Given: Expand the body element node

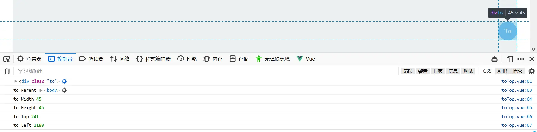Looking at the screenshot, I should coord(41,90).
